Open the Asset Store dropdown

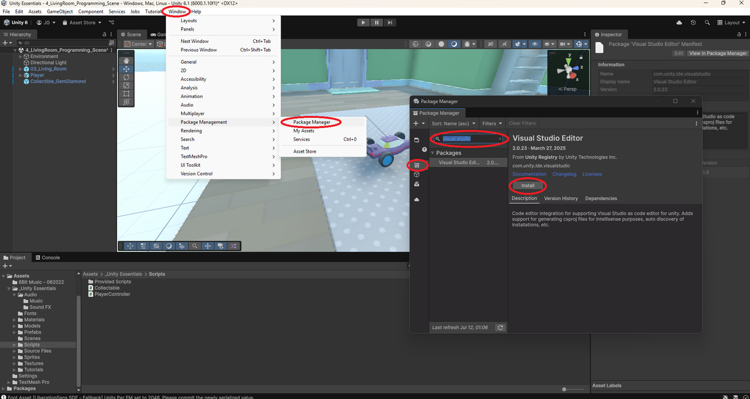pos(82,22)
